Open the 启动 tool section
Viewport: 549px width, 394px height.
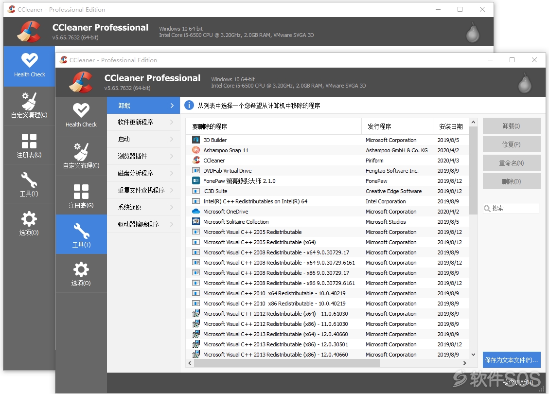(143, 140)
